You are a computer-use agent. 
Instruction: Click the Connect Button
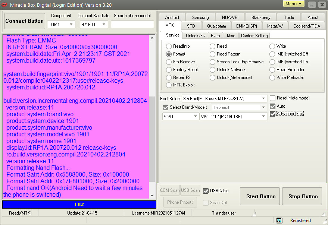click(25, 21)
